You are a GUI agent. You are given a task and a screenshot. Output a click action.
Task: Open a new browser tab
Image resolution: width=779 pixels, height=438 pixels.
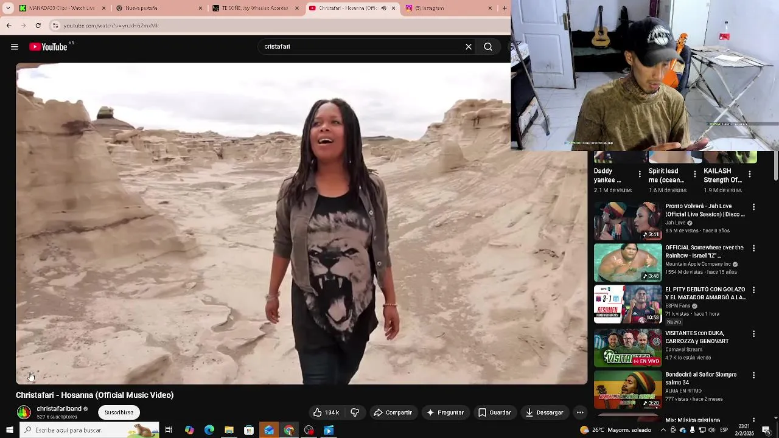(505, 8)
